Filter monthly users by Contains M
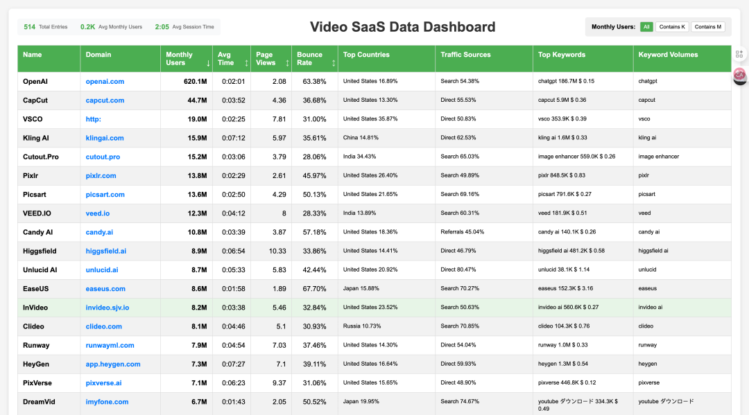Image resolution: width=749 pixels, height=415 pixels. tap(708, 27)
